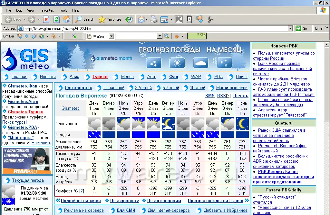The height and width of the screenshot is (215, 330).
Task: Switch to the Почасовой forecast tab
Action: pyautogui.click(x=114, y=88)
